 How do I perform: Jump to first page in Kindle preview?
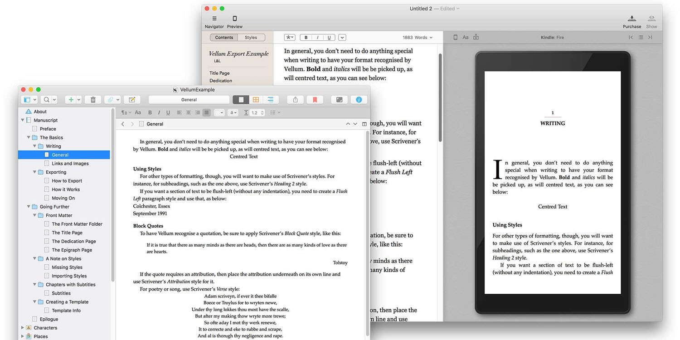[631, 37]
